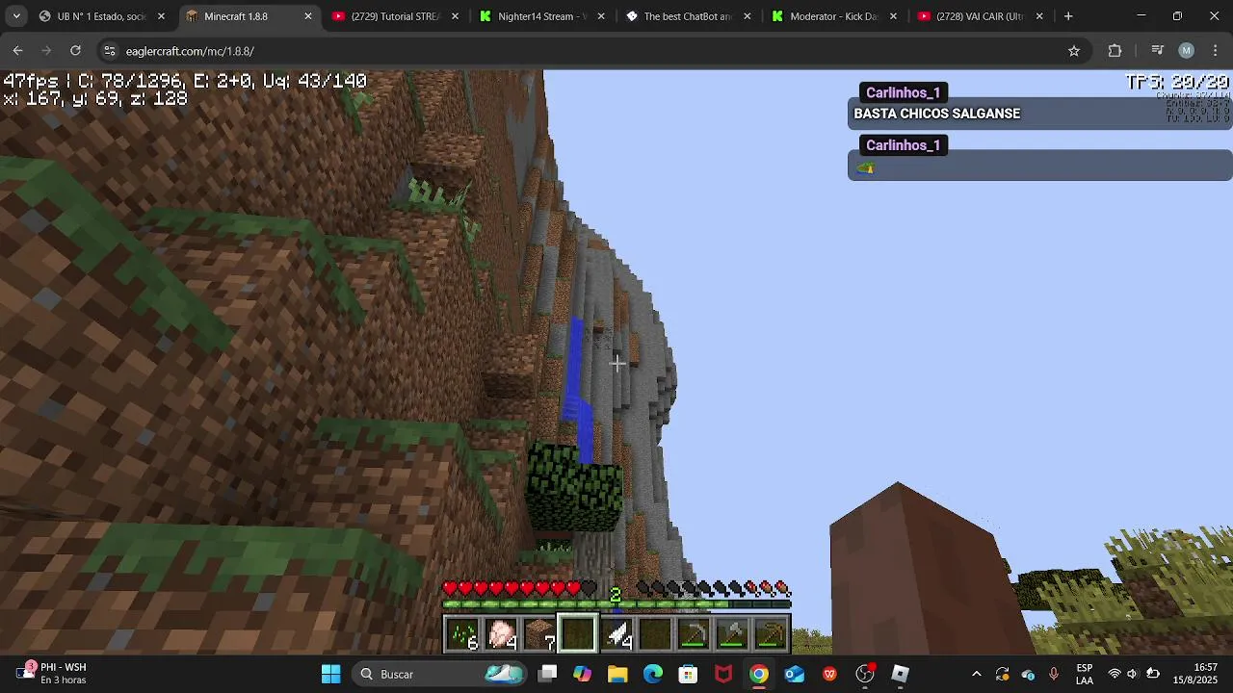
Task: Open Outlook from the taskbar
Action: (x=794, y=674)
